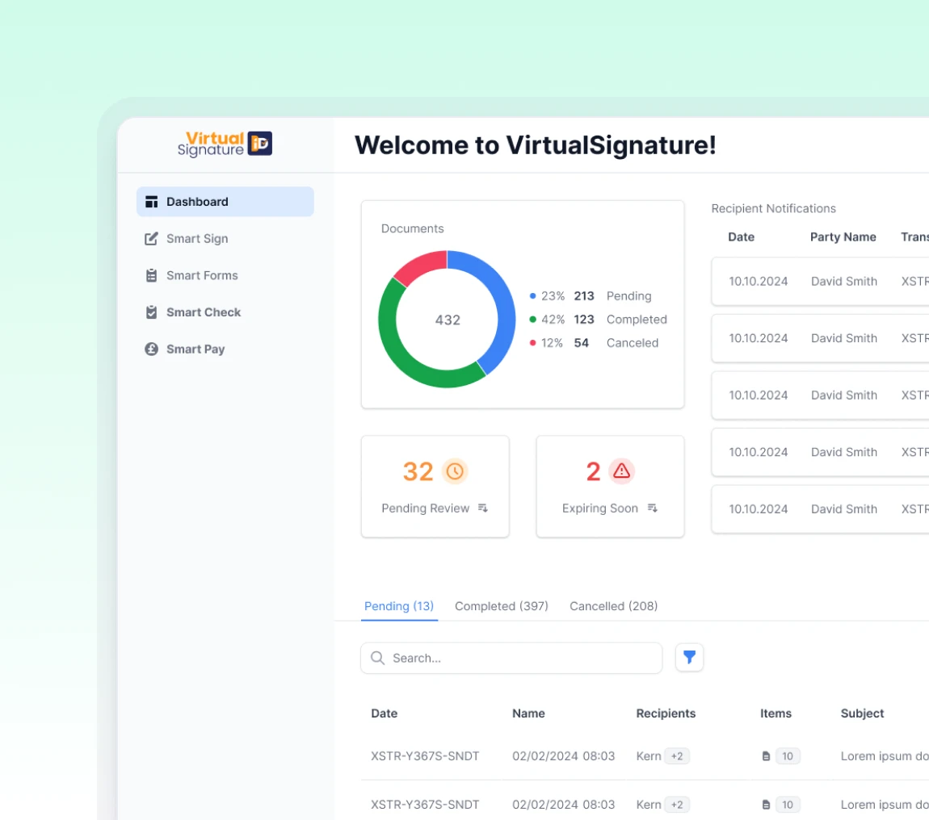Click the green legend dot for Completed
This screenshot has width=929, height=820.
[x=532, y=320]
